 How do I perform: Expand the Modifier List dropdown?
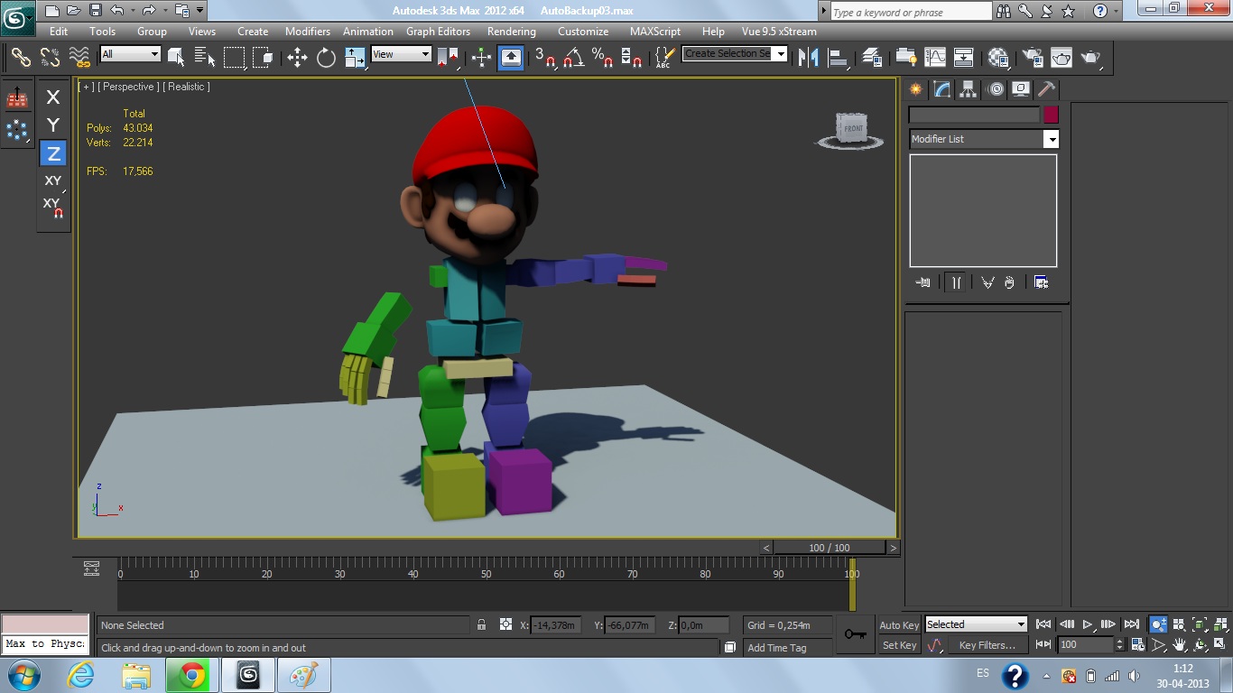point(1051,139)
